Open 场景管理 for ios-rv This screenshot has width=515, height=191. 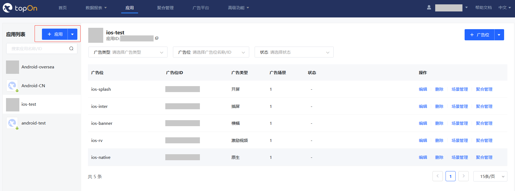460,140
